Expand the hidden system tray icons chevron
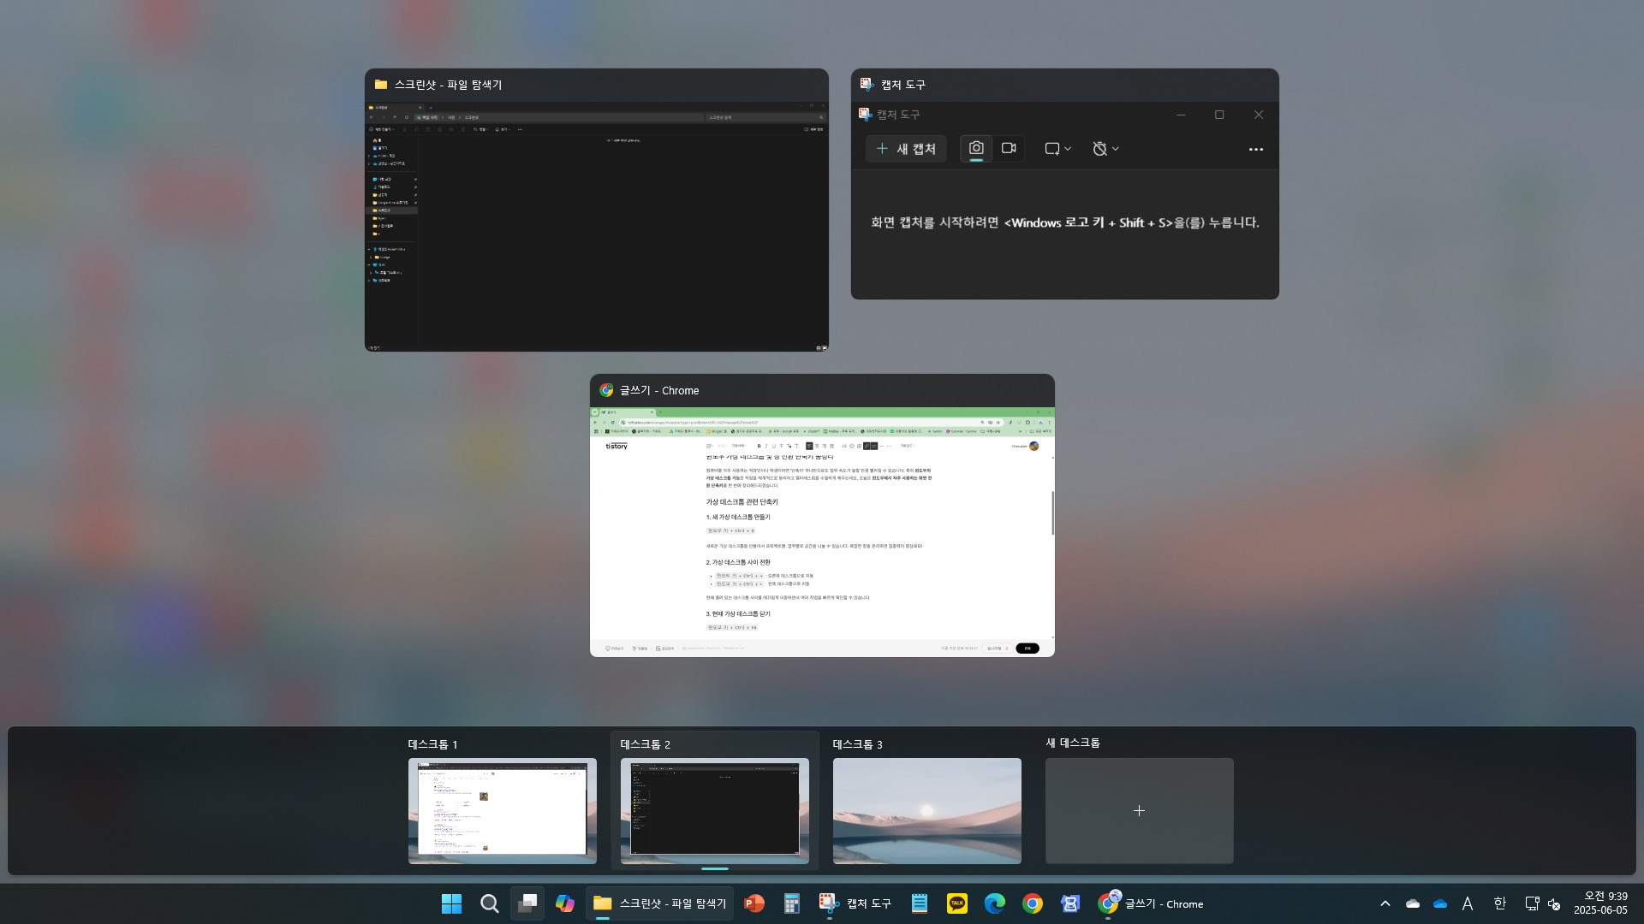This screenshot has width=1644, height=924. pos(1385,903)
